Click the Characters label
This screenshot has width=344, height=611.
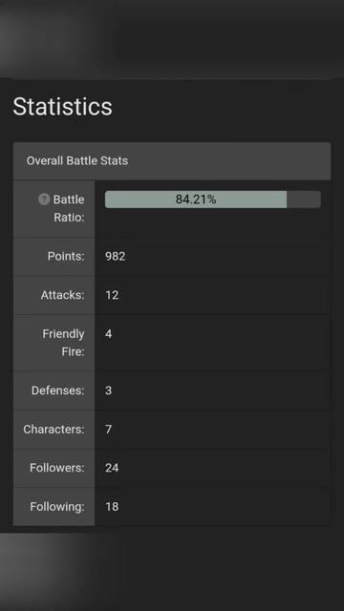click(54, 430)
